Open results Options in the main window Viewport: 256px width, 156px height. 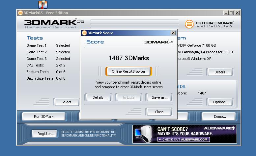[x=220, y=102]
